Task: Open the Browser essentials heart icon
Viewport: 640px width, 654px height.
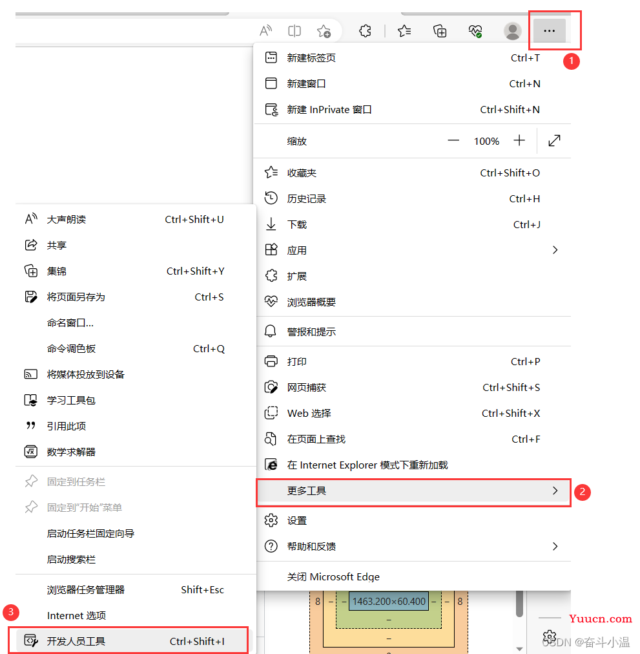Action: point(475,30)
